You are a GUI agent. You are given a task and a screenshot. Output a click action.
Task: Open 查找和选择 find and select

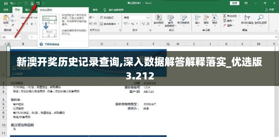(260, 20)
